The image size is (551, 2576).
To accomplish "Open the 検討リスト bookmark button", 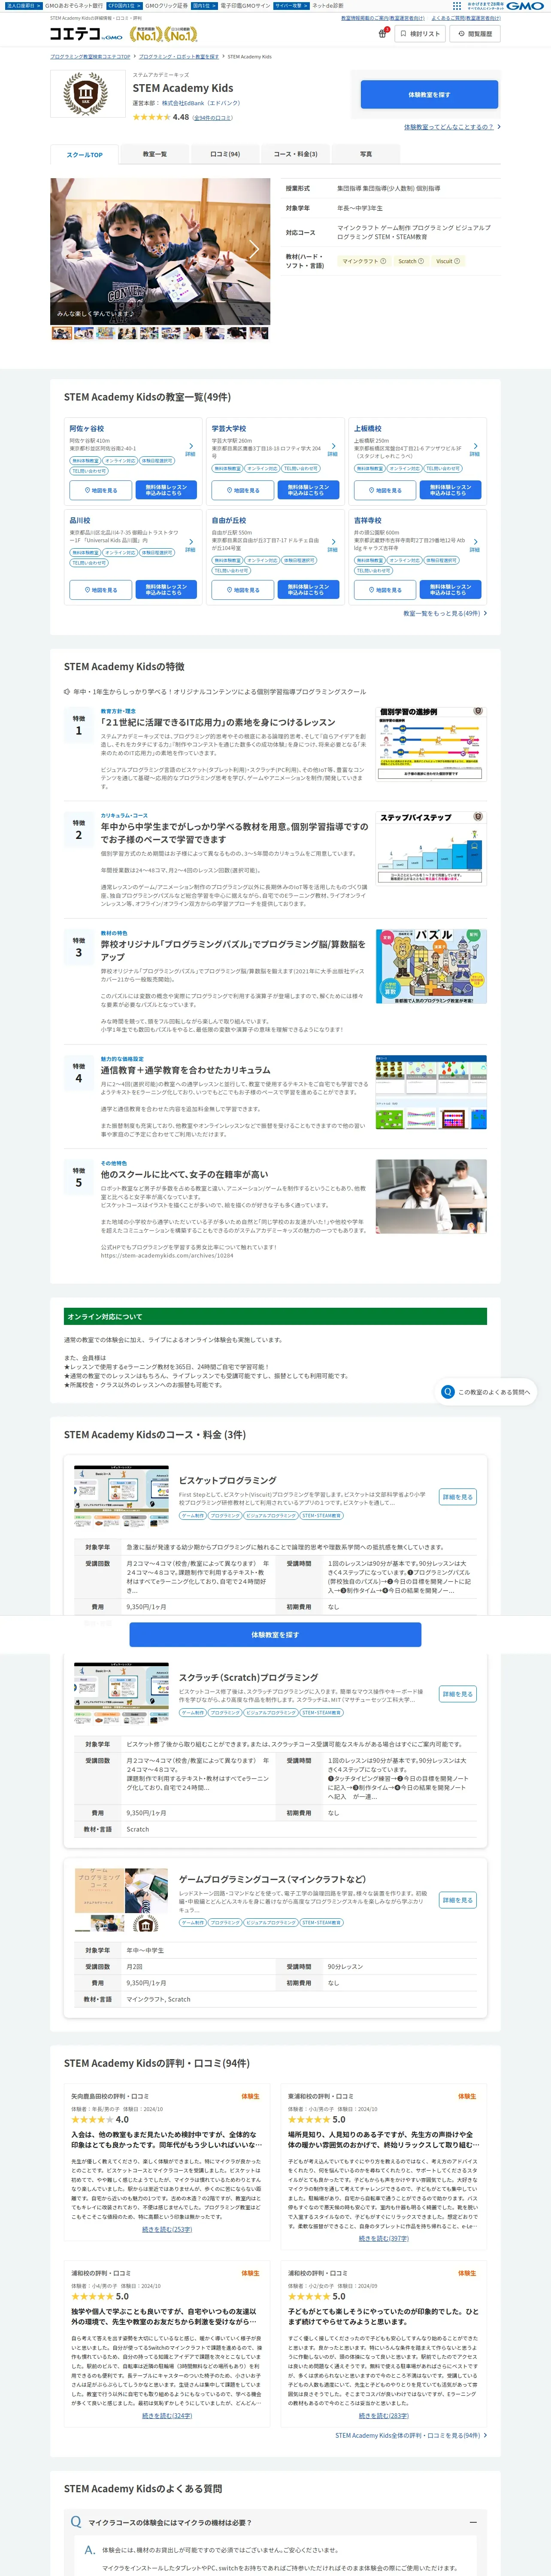I will 420,34.
